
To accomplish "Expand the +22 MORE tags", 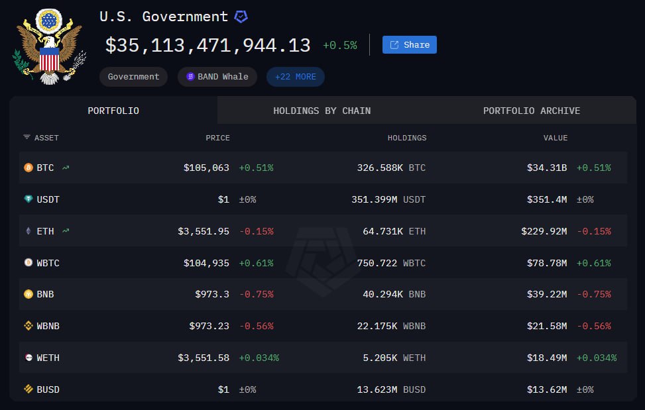I will tap(295, 77).
